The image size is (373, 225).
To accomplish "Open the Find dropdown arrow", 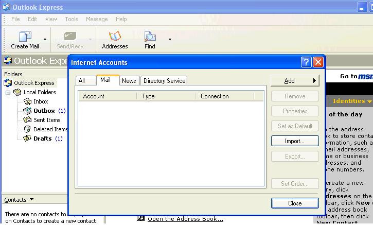I will click(170, 39).
